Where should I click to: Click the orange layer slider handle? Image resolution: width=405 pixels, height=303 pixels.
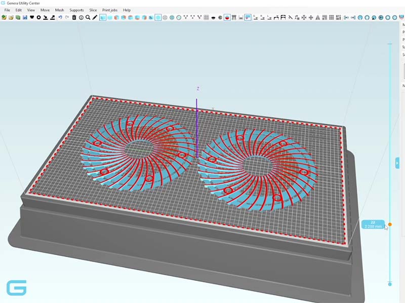click(390, 224)
